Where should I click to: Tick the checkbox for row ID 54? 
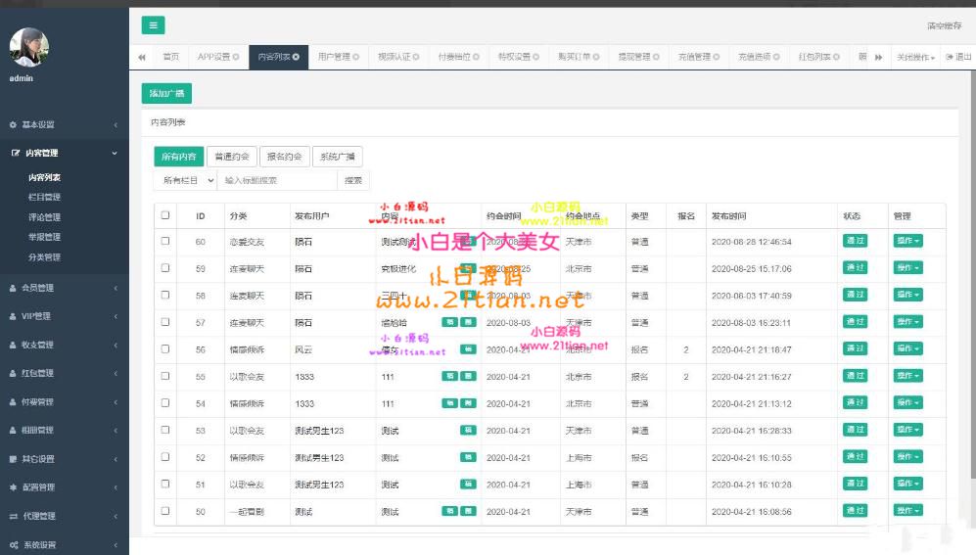tap(164, 402)
